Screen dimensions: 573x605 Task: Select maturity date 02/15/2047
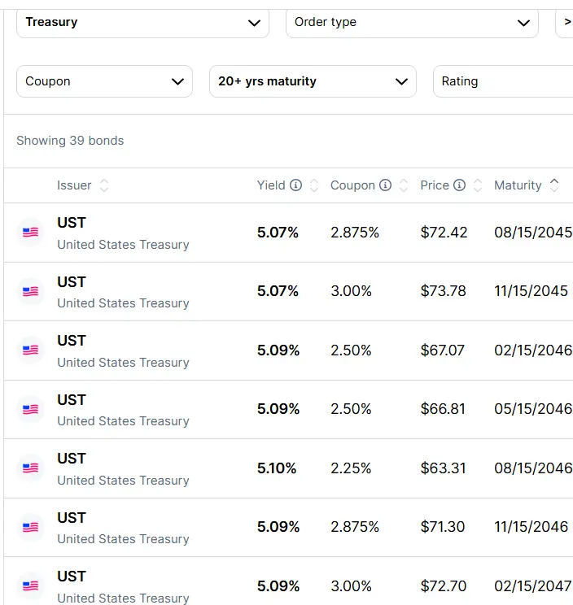[x=533, y=586]
